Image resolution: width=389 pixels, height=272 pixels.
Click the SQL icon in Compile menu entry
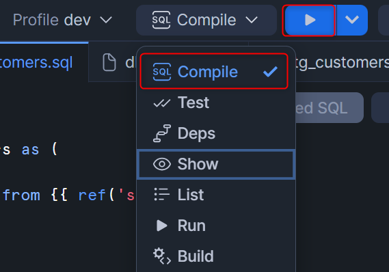click(162, 72)
